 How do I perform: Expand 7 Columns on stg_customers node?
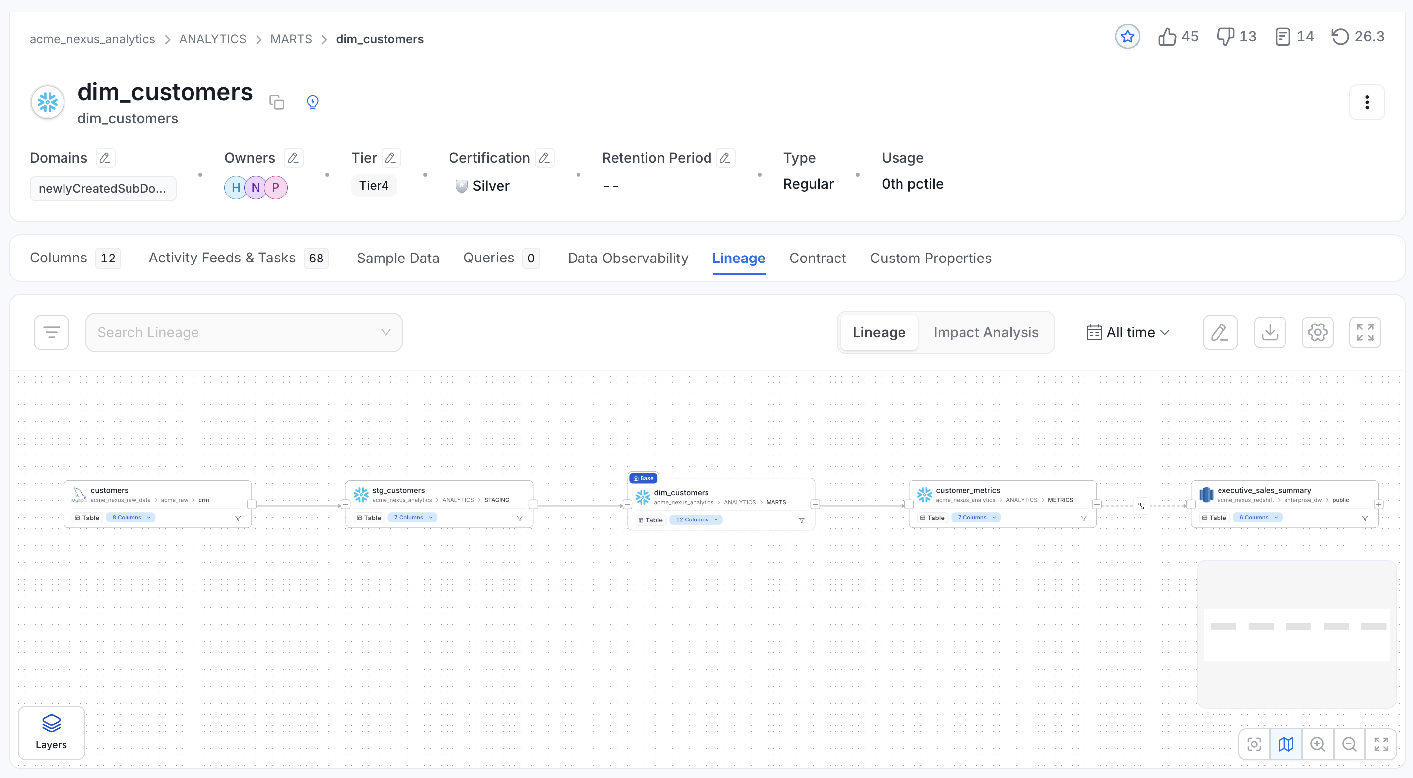pyautogui.click(x=412, y=518)
